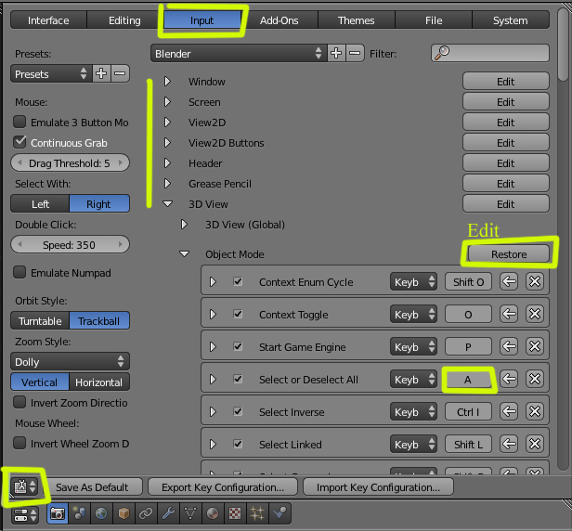The height and width of the screenshot is (531, 572).
Task: Switch to the Interface tab
Action: (x=48, y=20)
